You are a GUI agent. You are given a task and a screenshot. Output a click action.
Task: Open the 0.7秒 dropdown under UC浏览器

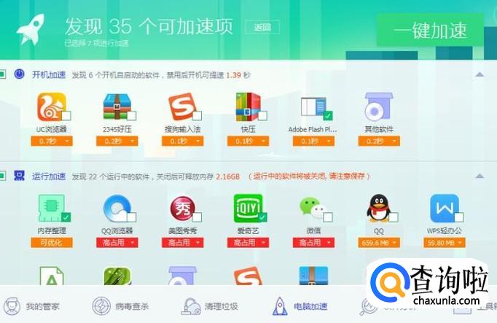[52, 141]
